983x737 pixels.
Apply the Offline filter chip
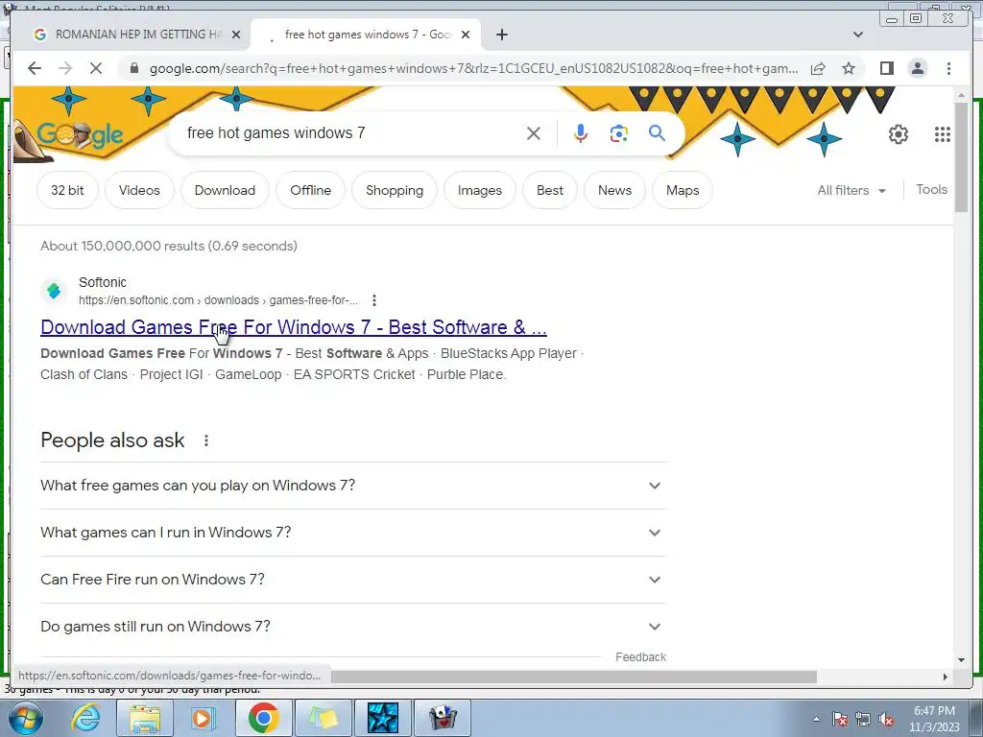(x=310, y=190)
